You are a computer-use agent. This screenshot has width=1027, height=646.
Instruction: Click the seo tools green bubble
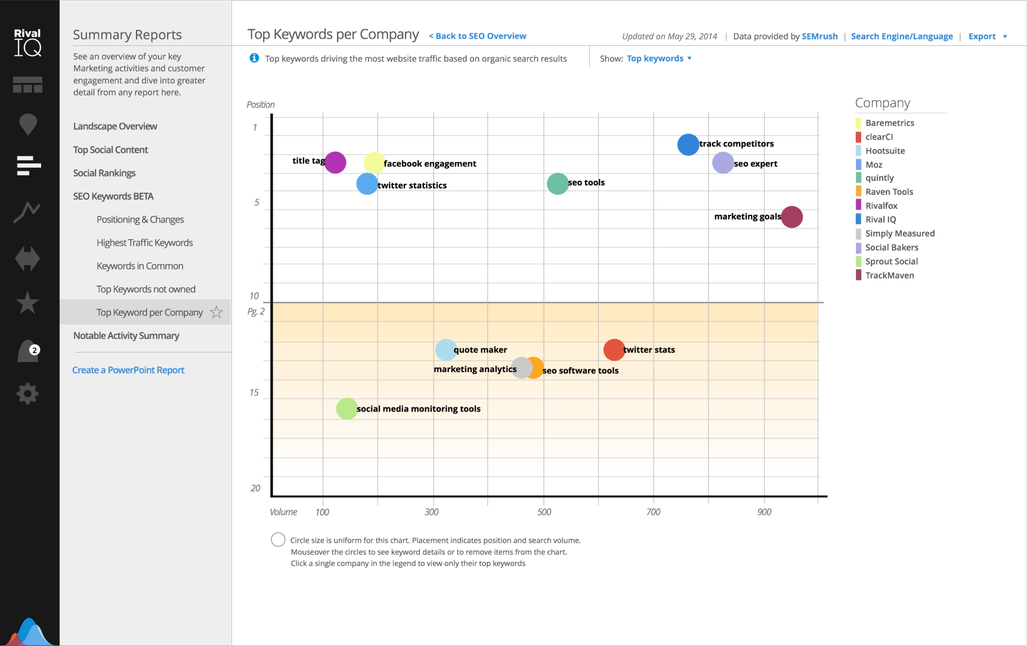(x=558, y=184)
